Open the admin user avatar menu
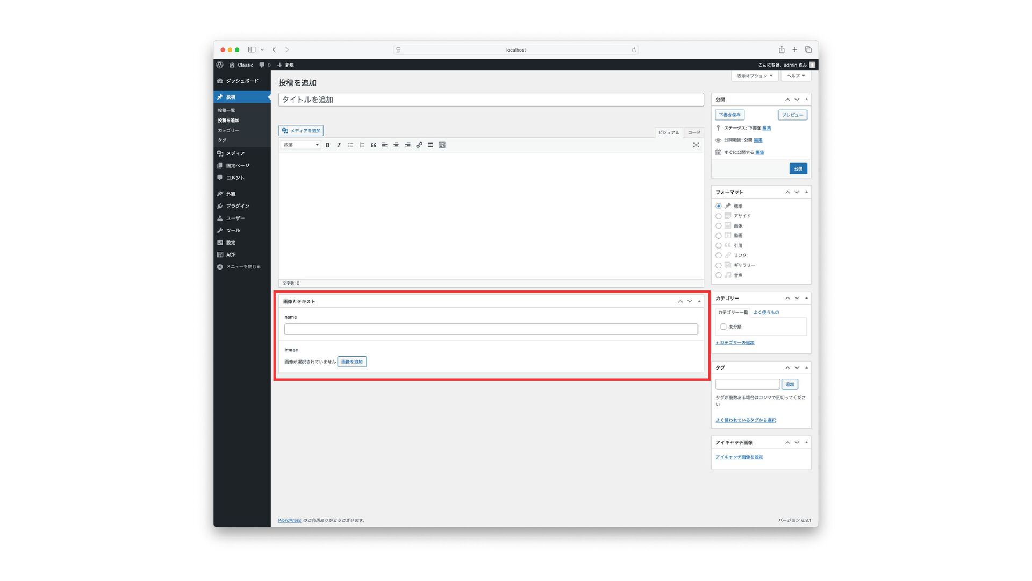Image resolution: width=1032 pixels, height=581 pixels. (813, 65)
